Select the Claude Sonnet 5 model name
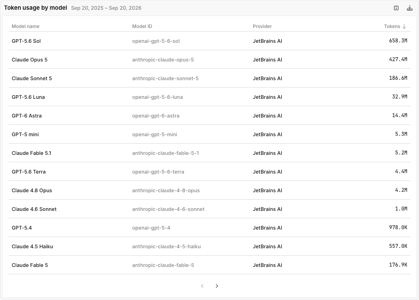 32,79
